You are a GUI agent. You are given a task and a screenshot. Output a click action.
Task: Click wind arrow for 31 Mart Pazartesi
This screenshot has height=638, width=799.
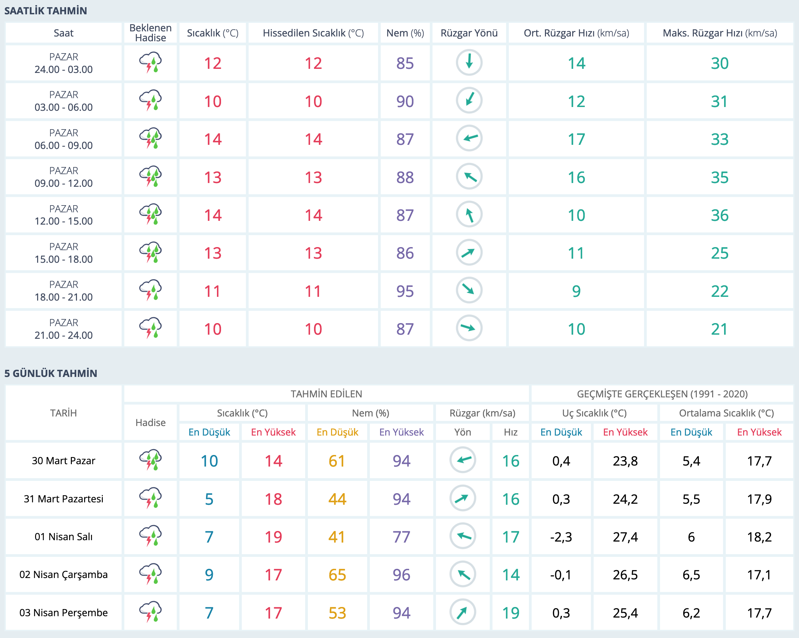[463, 499]
